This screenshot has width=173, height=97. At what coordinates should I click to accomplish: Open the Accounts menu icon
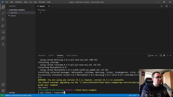[3, 84]
